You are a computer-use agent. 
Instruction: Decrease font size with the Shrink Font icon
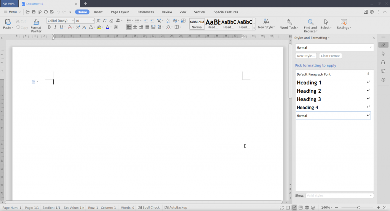coord(105,21)
